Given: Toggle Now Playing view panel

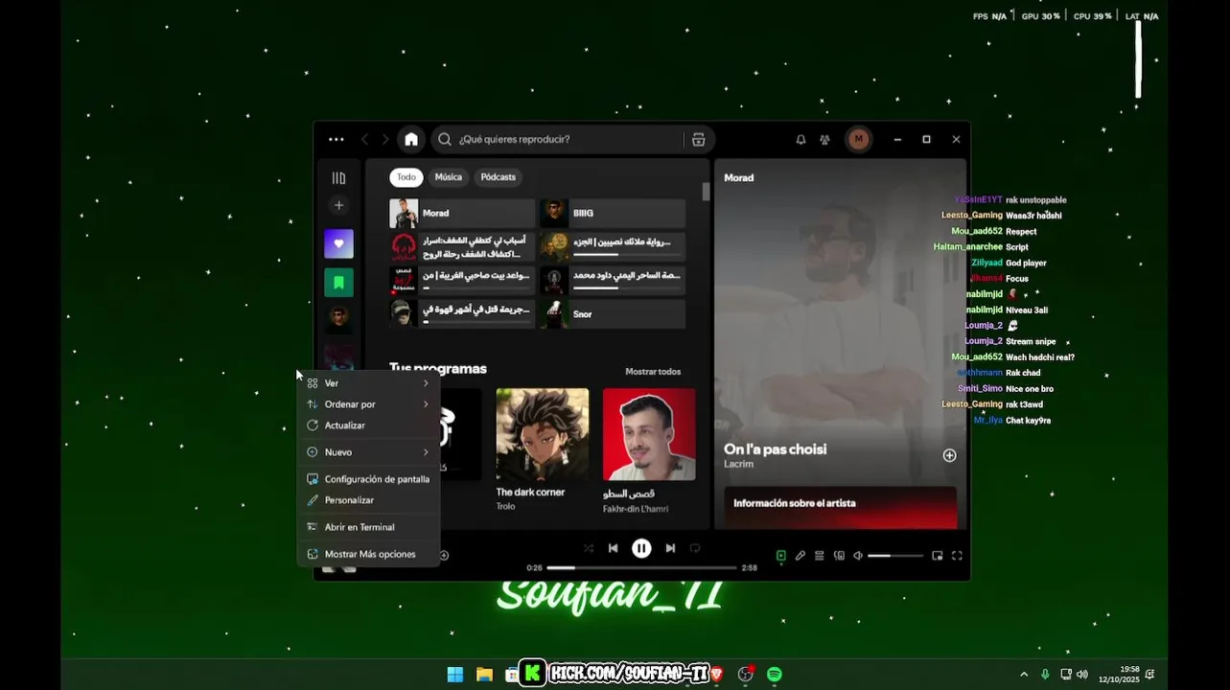Looking at the screenshot, I should point(781,556).
